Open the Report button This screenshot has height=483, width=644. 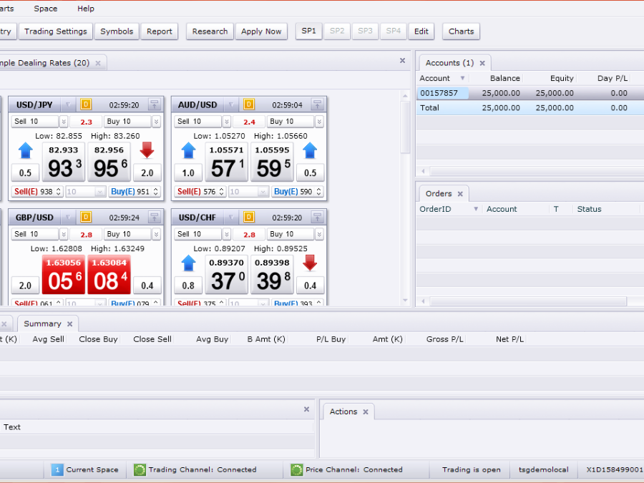pos(160,31)
